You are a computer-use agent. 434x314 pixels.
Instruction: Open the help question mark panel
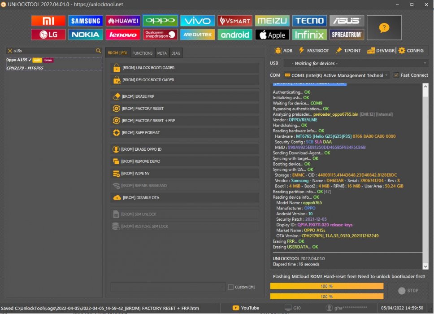pyautogui.click(x=384, y=28)
